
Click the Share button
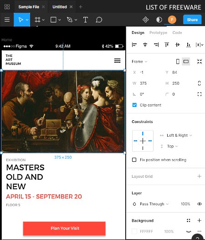point(192,20)
